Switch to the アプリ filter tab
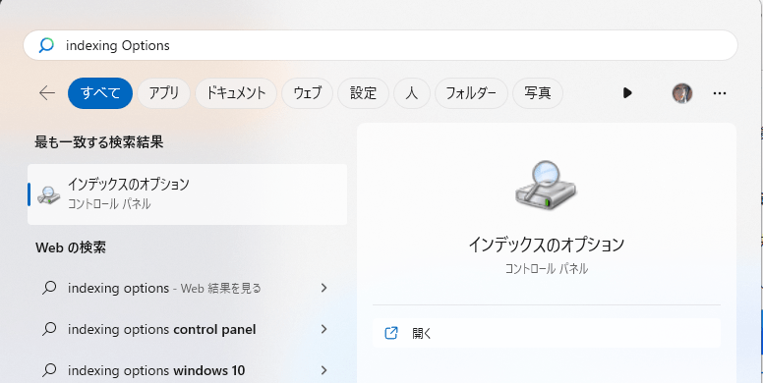Screen dimensions: 763x383 coord(163,93)
